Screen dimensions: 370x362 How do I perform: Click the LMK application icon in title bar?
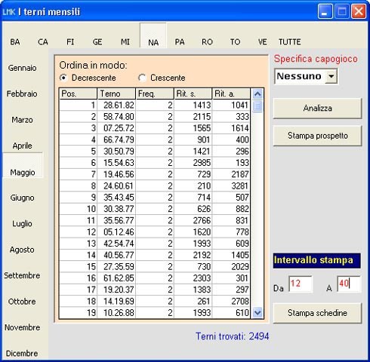coord(9,12)
